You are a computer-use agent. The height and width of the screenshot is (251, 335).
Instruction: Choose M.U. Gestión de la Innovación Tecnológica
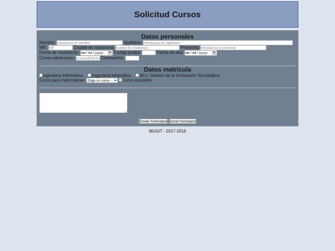pos(137,75)
